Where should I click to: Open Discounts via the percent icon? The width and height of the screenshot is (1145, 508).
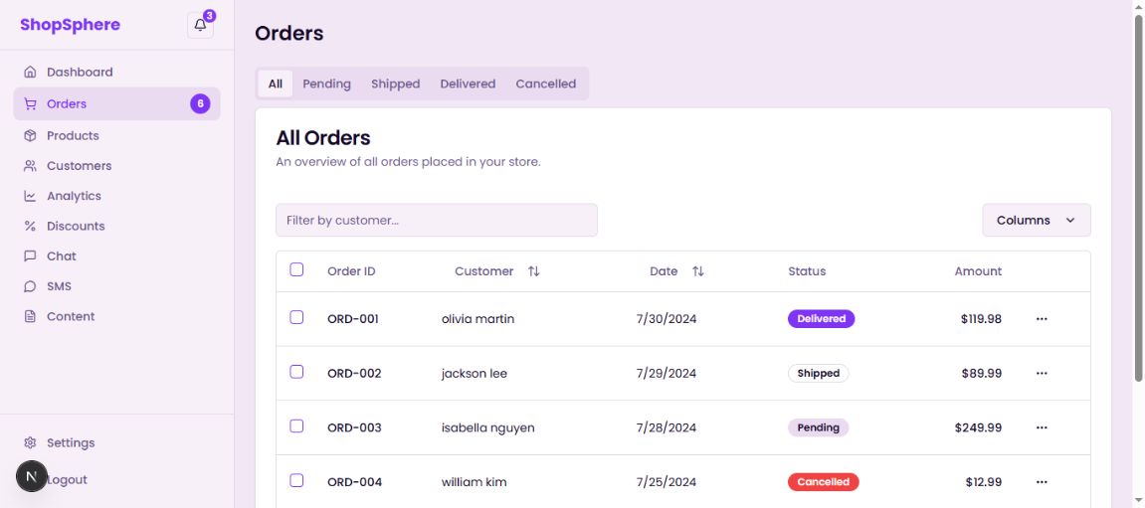click(x=30, y=227)
